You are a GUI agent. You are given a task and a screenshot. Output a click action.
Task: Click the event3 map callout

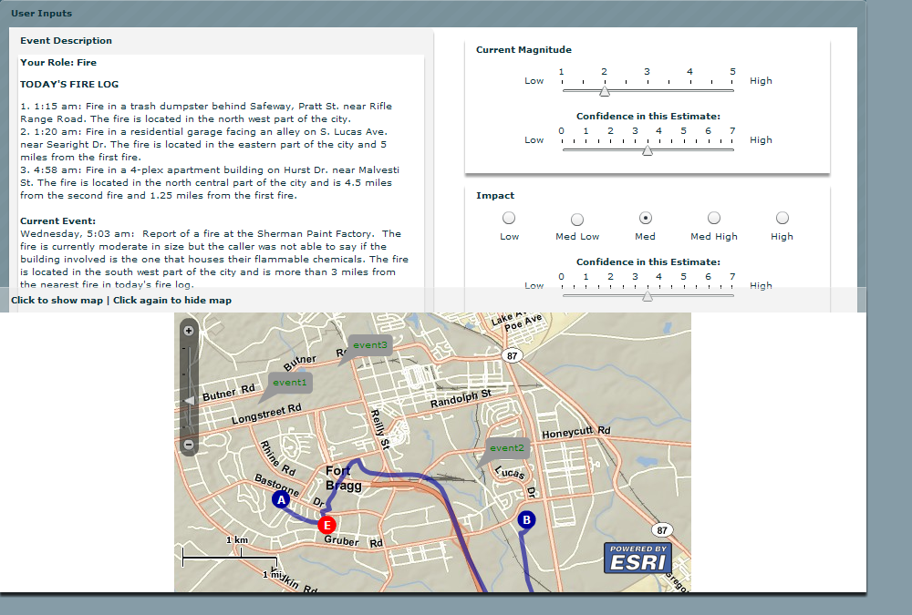coord(370,344)
